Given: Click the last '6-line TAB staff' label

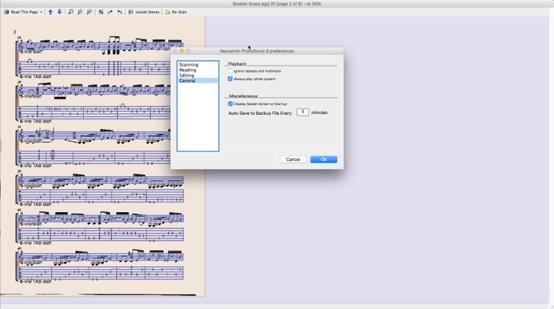Looking at the screenshot, I should coord(35,281).
